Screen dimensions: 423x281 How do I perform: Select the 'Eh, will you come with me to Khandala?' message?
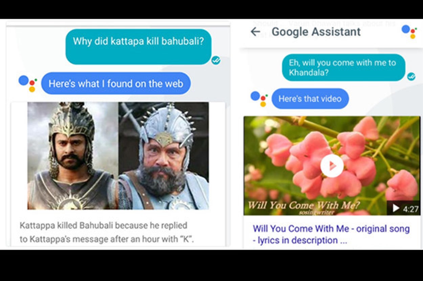(343, 68)
